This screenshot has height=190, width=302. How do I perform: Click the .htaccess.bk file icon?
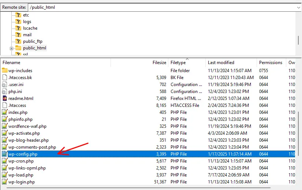click(5, 78)
